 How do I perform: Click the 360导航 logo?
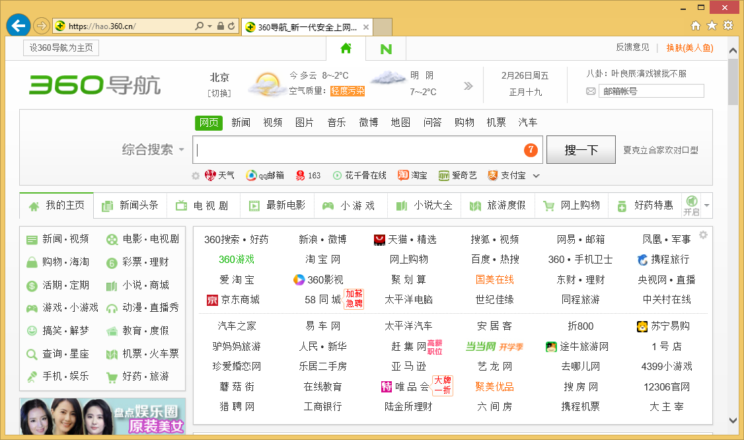(94, 85)
